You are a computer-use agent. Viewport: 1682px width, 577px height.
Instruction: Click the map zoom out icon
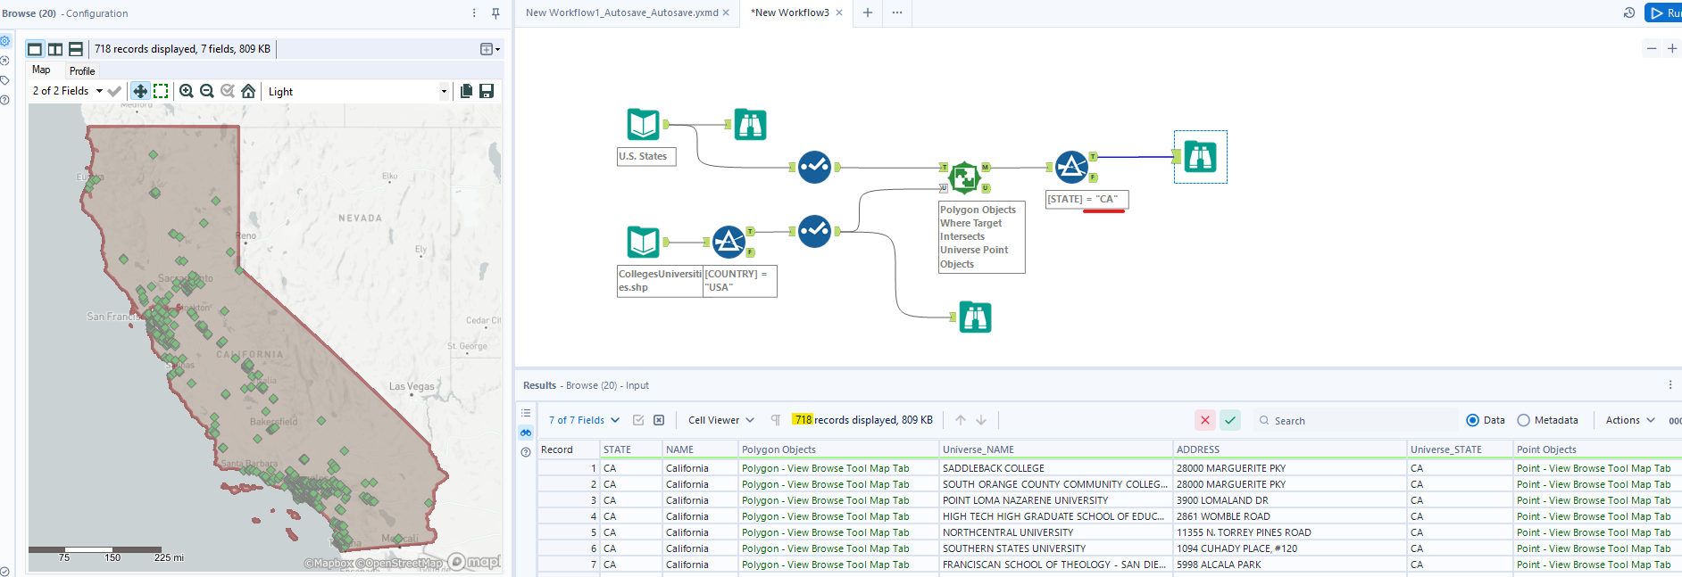(207, 91)
